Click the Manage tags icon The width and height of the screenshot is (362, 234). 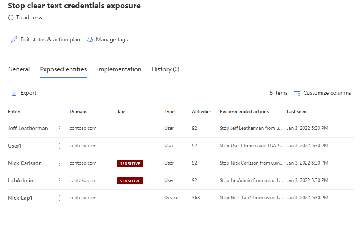[x=90, y=39]
